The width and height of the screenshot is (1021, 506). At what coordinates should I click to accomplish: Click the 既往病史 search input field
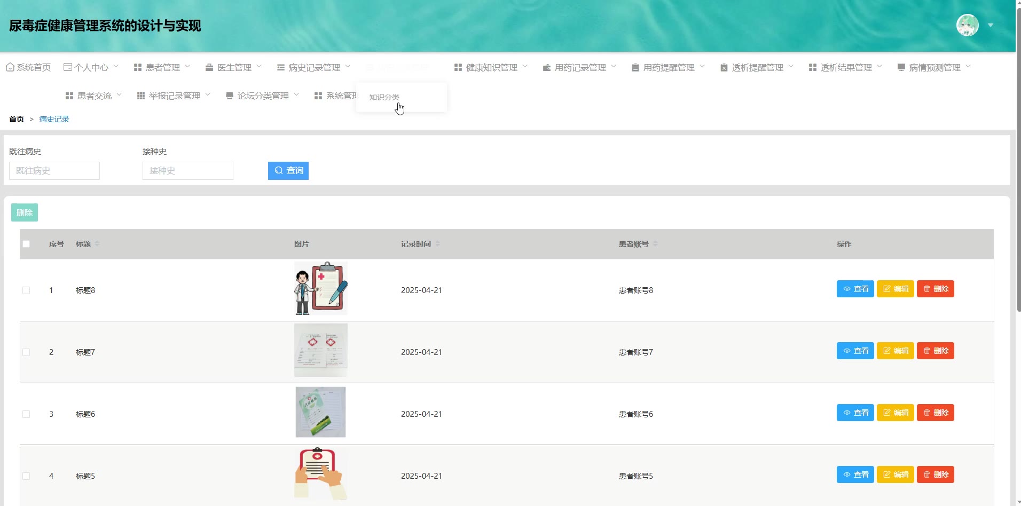pyautogui.click(x=54, y=171)
